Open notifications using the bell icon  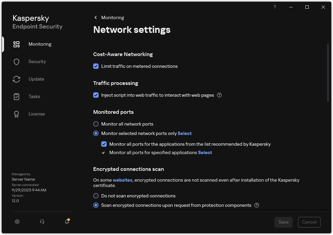(x=67, y=222)
